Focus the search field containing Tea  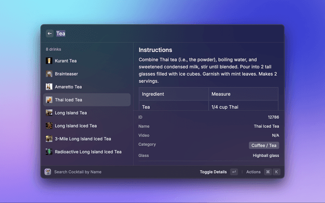152,33
